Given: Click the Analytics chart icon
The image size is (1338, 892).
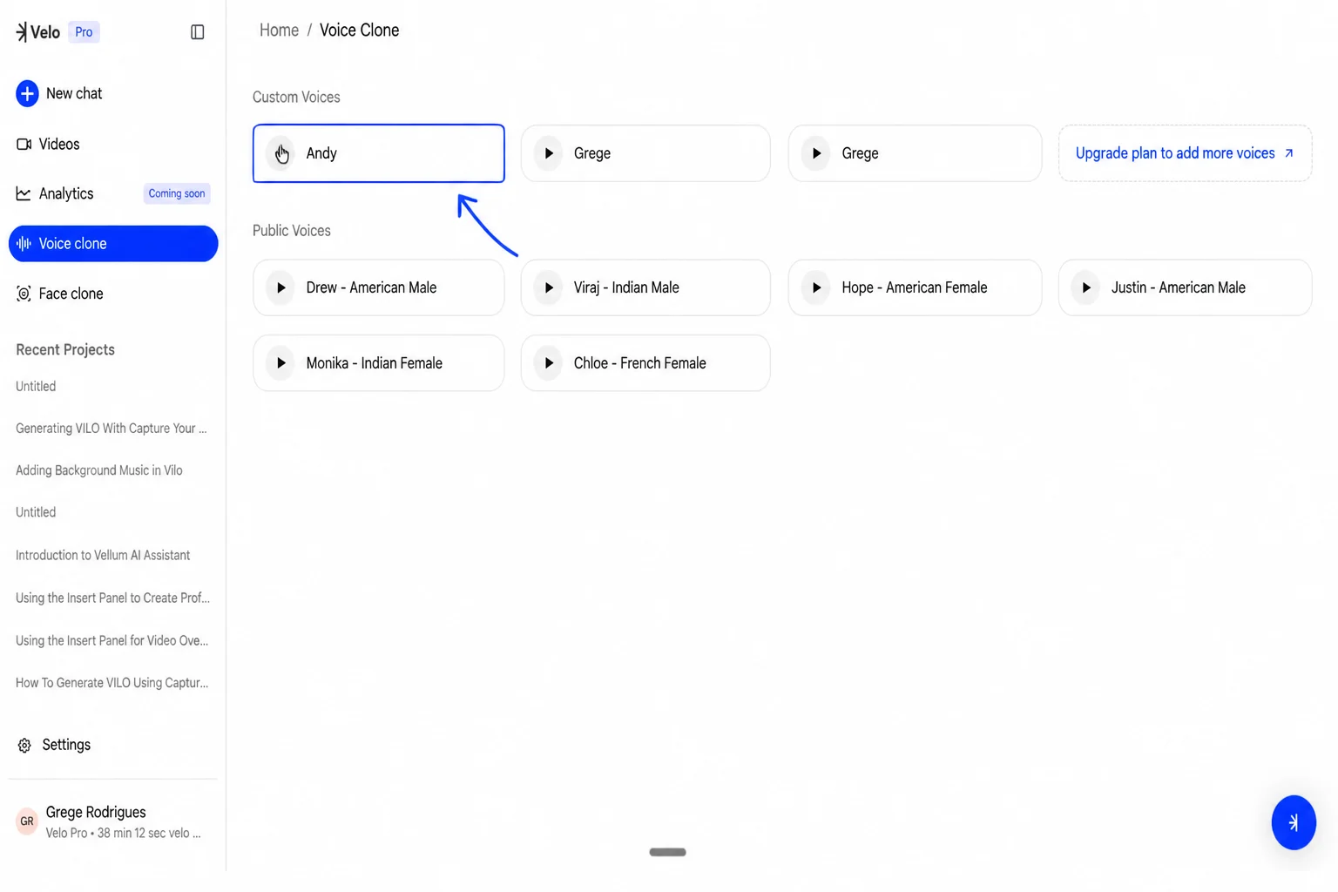Looking at the screenshot, I should [x=24, y=193].
